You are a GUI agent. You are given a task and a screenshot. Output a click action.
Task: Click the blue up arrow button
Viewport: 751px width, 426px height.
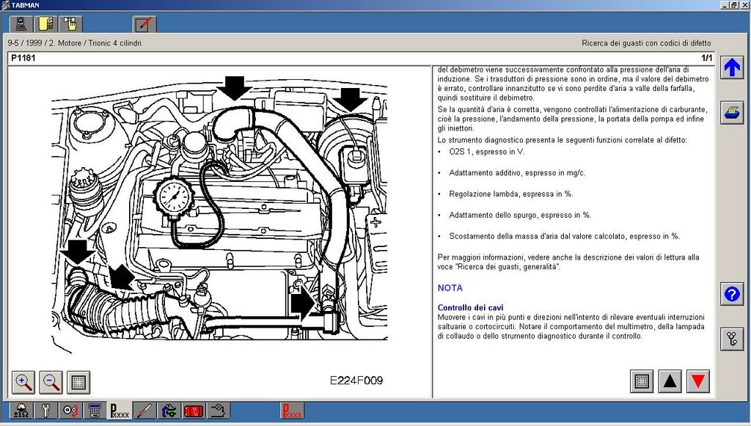tap(732, 67)
